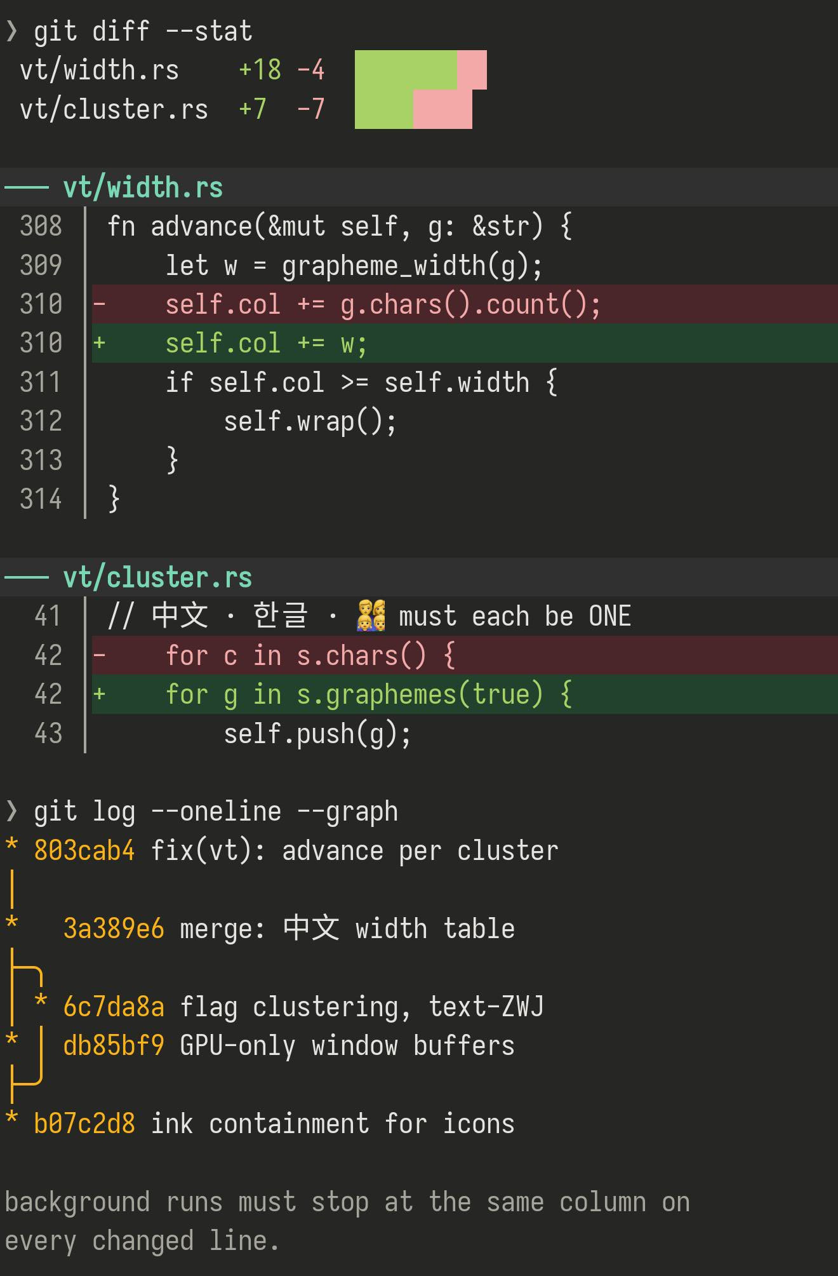Viewport: 838px width, 1276px height.
Task: Click added line 'self.col += w;'
Action: click(465, 343)
